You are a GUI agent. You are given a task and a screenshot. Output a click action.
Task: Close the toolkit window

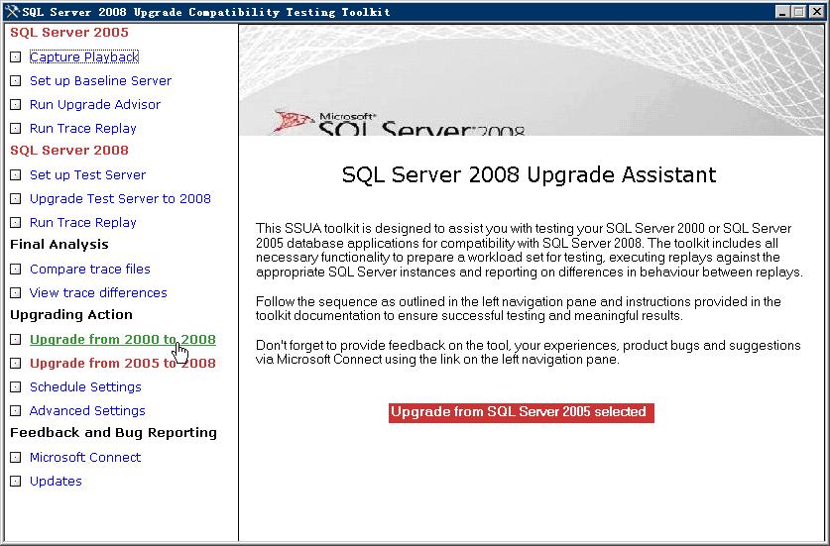click(x=817, y=12)
